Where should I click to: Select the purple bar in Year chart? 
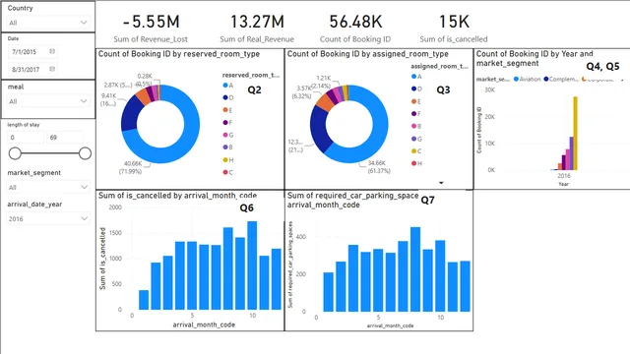pos(571,153)
